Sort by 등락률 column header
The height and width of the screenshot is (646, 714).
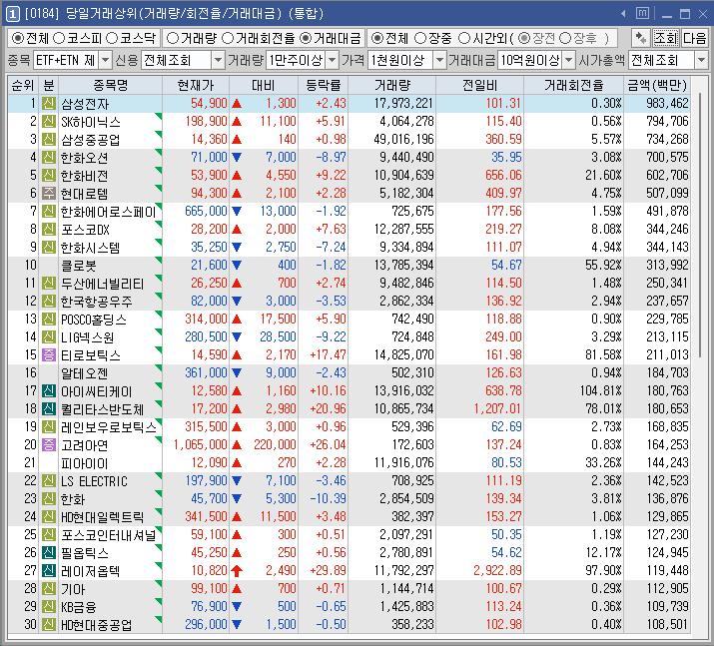coord(324,85)
